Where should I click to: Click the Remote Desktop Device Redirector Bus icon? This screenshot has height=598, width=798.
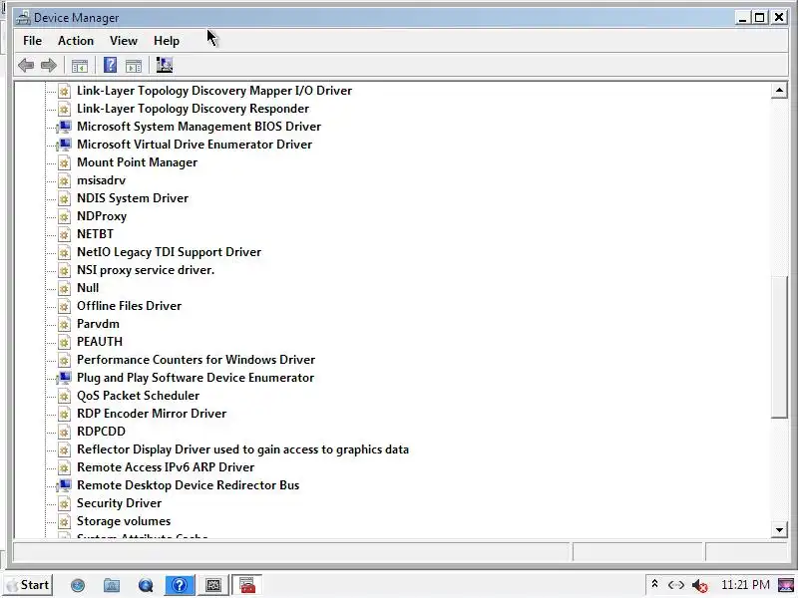pyautogui.click(x=64, y=485)
